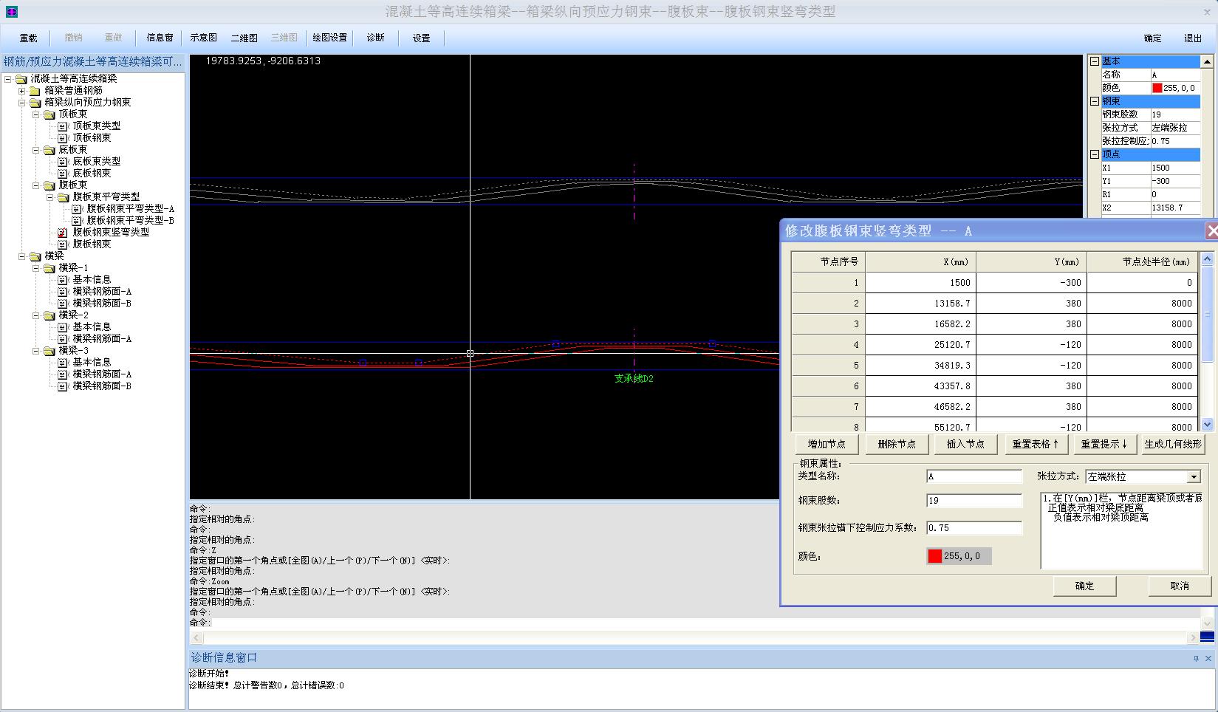Collapse the 底板束 tree node
This screenshot has width=1218, height=712.
tap(35, 150)
